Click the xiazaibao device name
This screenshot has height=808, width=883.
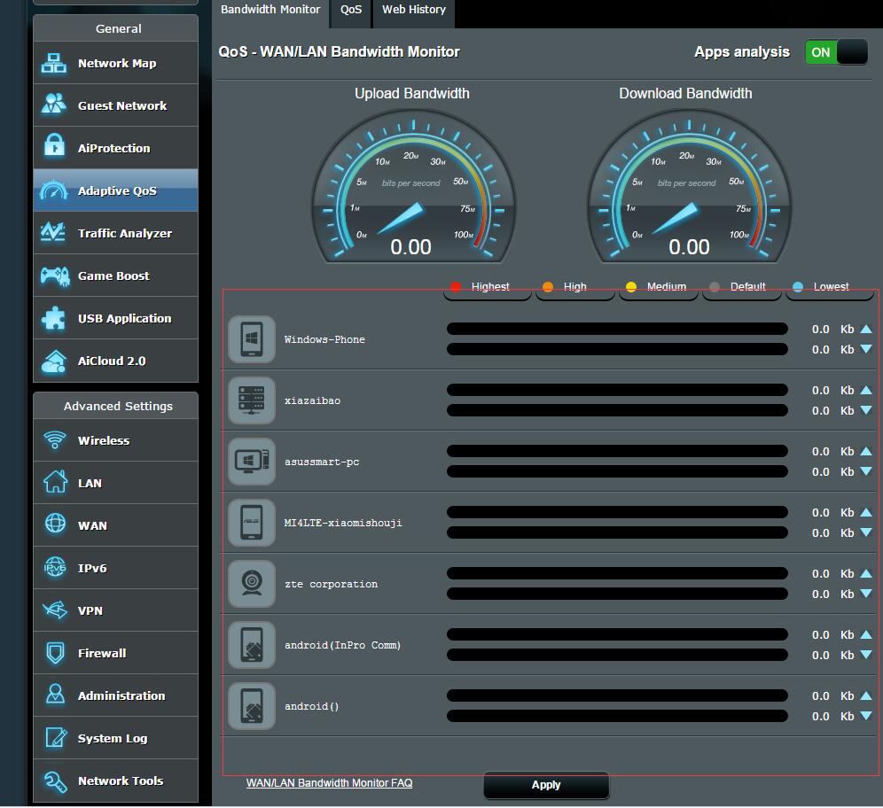(312, 400)
